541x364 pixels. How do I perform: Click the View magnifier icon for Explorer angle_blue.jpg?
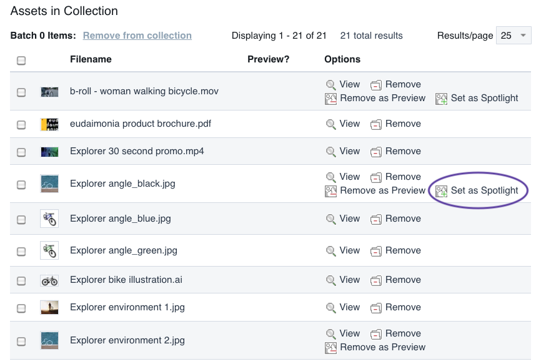[x=330, y=219]
